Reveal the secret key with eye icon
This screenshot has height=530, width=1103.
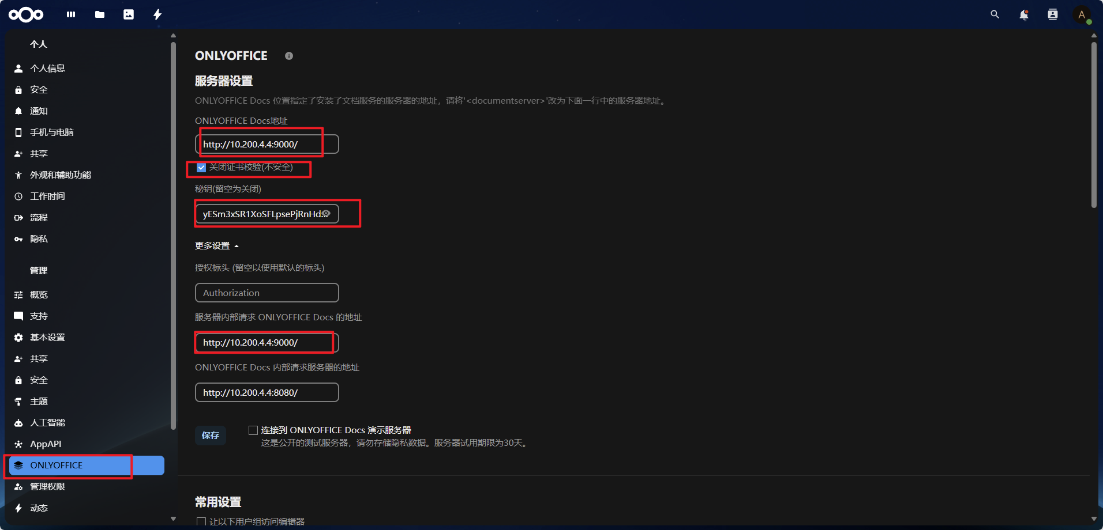[x=326, y=214]
